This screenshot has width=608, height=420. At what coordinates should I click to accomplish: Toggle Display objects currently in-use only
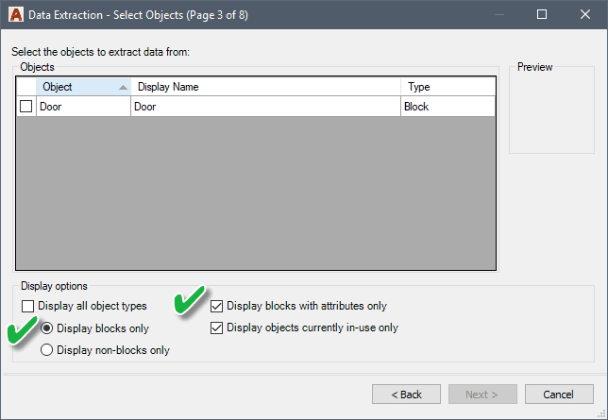click(x=217, y=328)
